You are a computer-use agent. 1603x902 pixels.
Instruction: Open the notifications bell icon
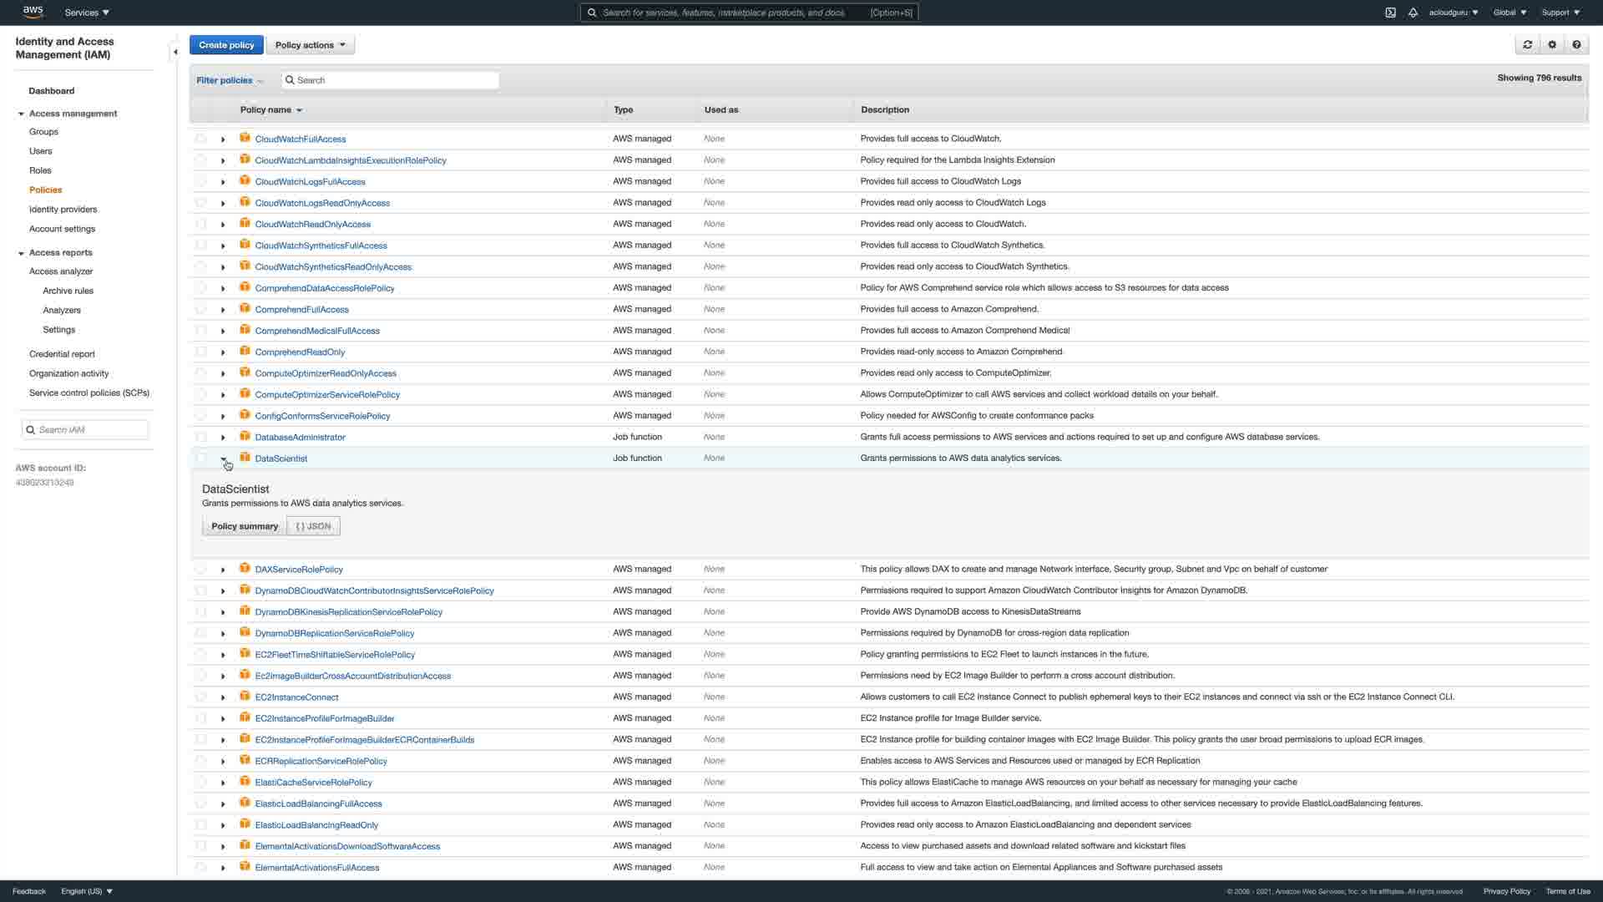[1413, 13]
